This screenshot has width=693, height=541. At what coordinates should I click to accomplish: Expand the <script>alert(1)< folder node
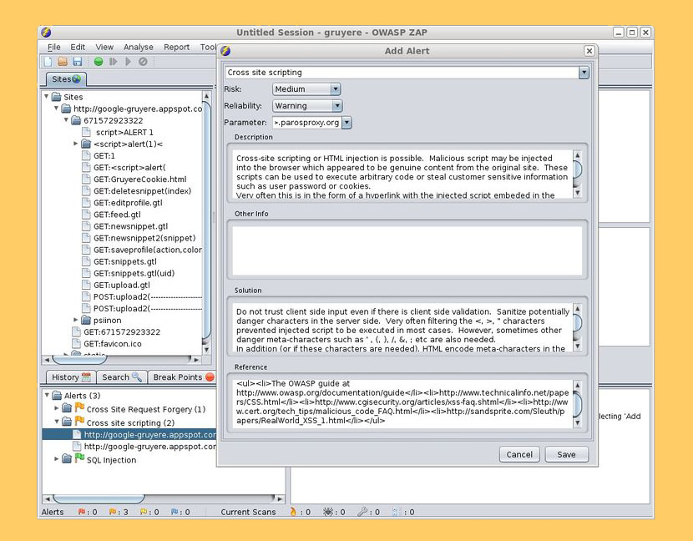coord(76,144)
